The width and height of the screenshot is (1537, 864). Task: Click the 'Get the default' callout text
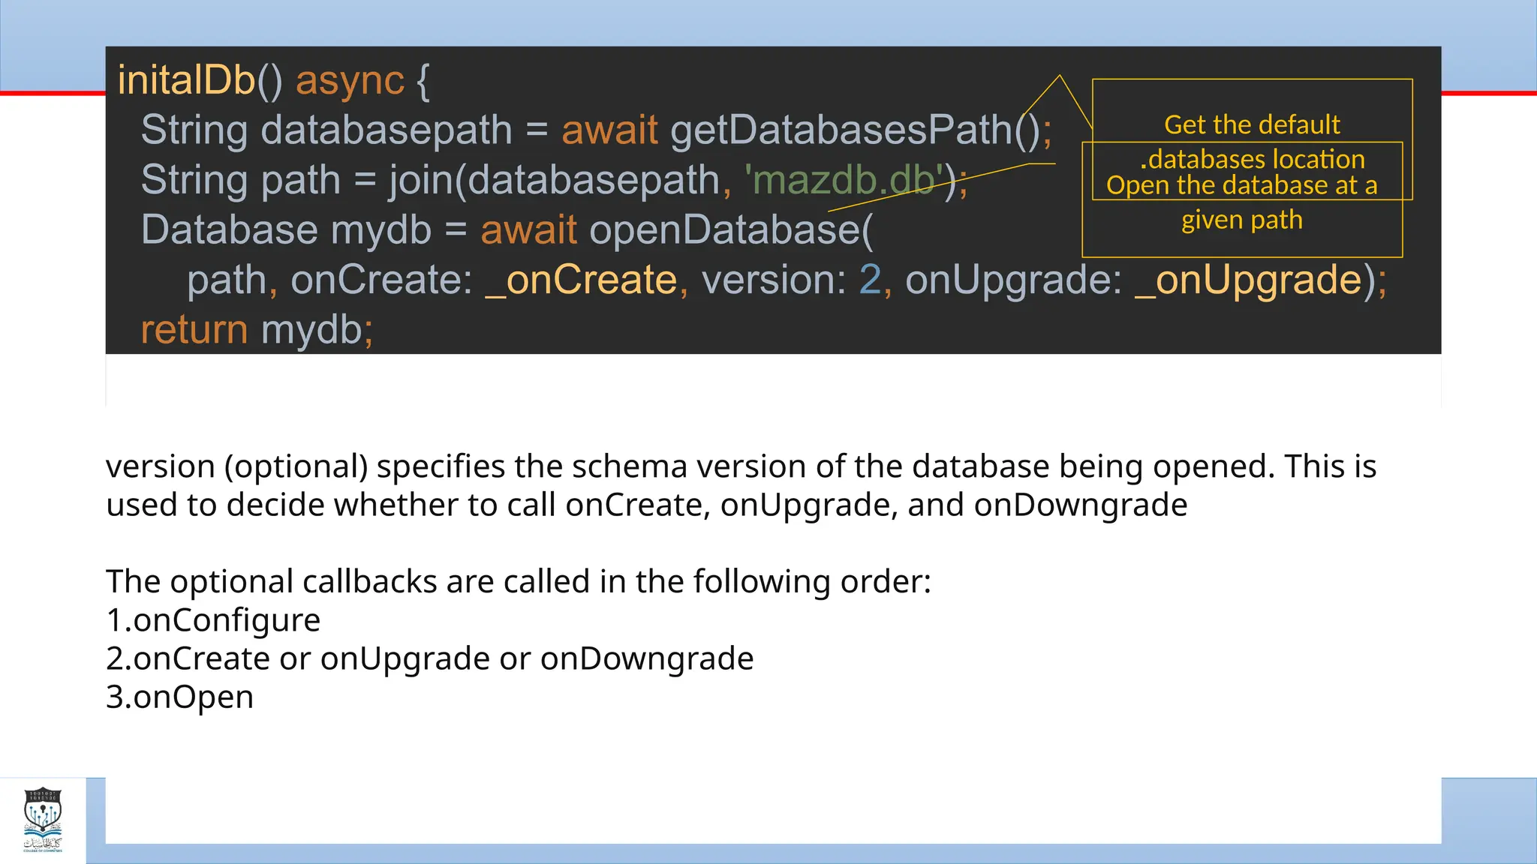tap(1252, 124)
